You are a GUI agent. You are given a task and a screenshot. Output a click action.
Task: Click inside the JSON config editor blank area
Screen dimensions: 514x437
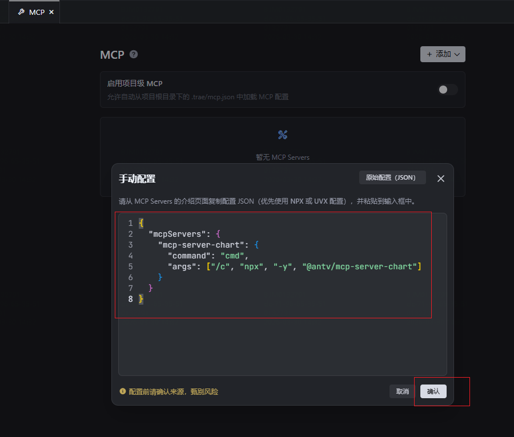(283, 343)
